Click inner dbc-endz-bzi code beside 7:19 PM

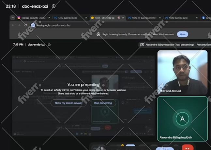(37, 45)
